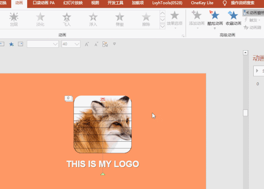Click the vertical scrollbar up arrow

245,54
